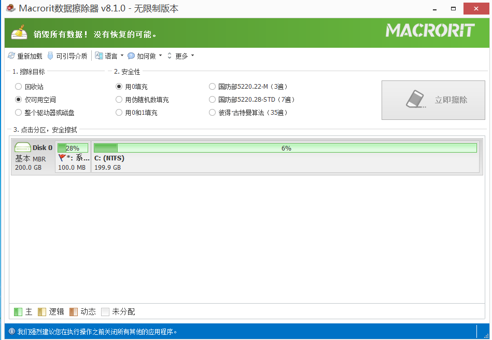This screenshot has width=492, height=340.
Task: Choose fill with 0 and 1 (用0和1填充)
Action: coord(136,113)
